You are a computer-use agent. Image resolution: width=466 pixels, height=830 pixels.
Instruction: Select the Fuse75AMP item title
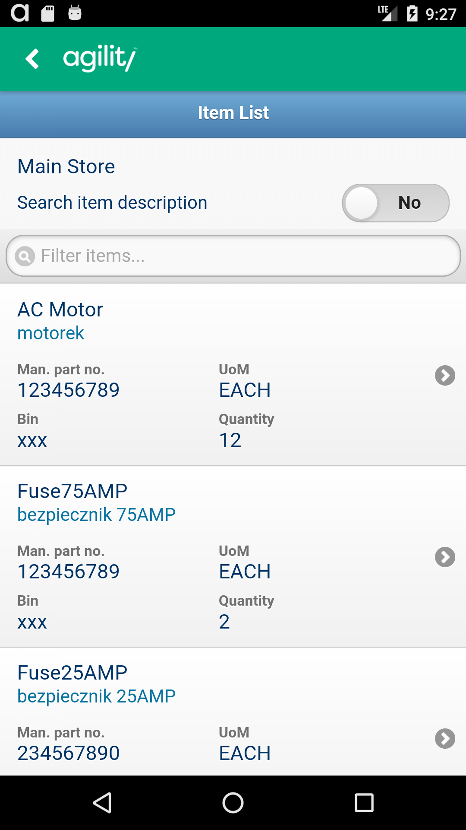click(x=72, y=491)
